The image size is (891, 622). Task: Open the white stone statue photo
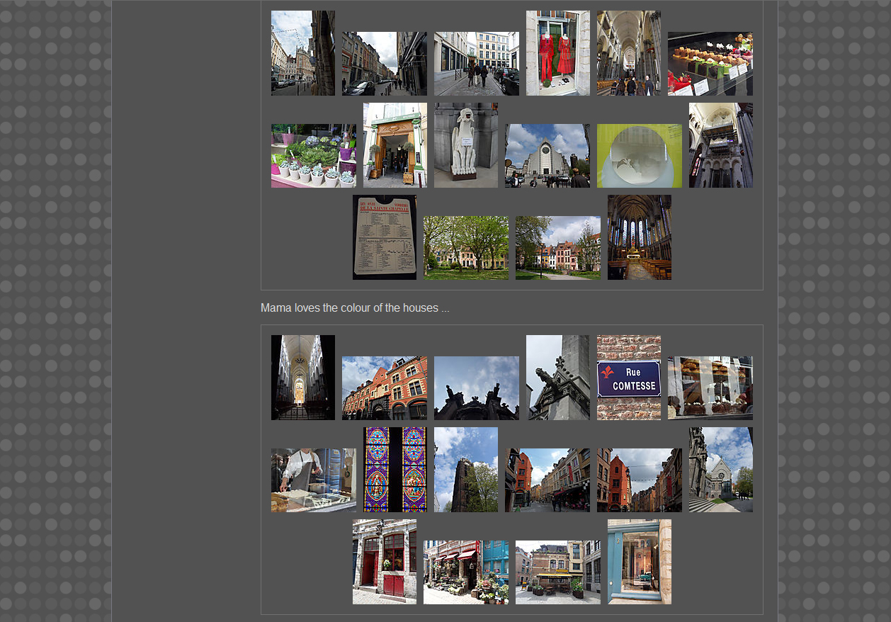465,145
